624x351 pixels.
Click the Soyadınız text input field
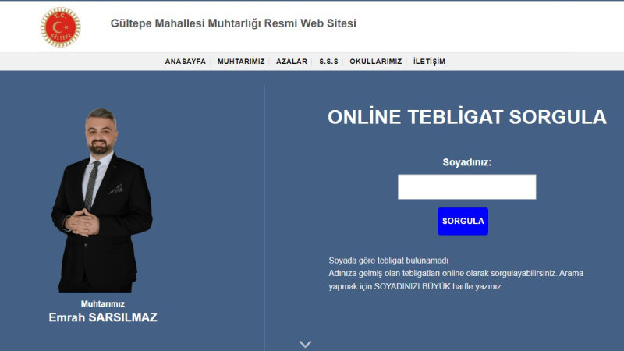[x=466, y=186]
